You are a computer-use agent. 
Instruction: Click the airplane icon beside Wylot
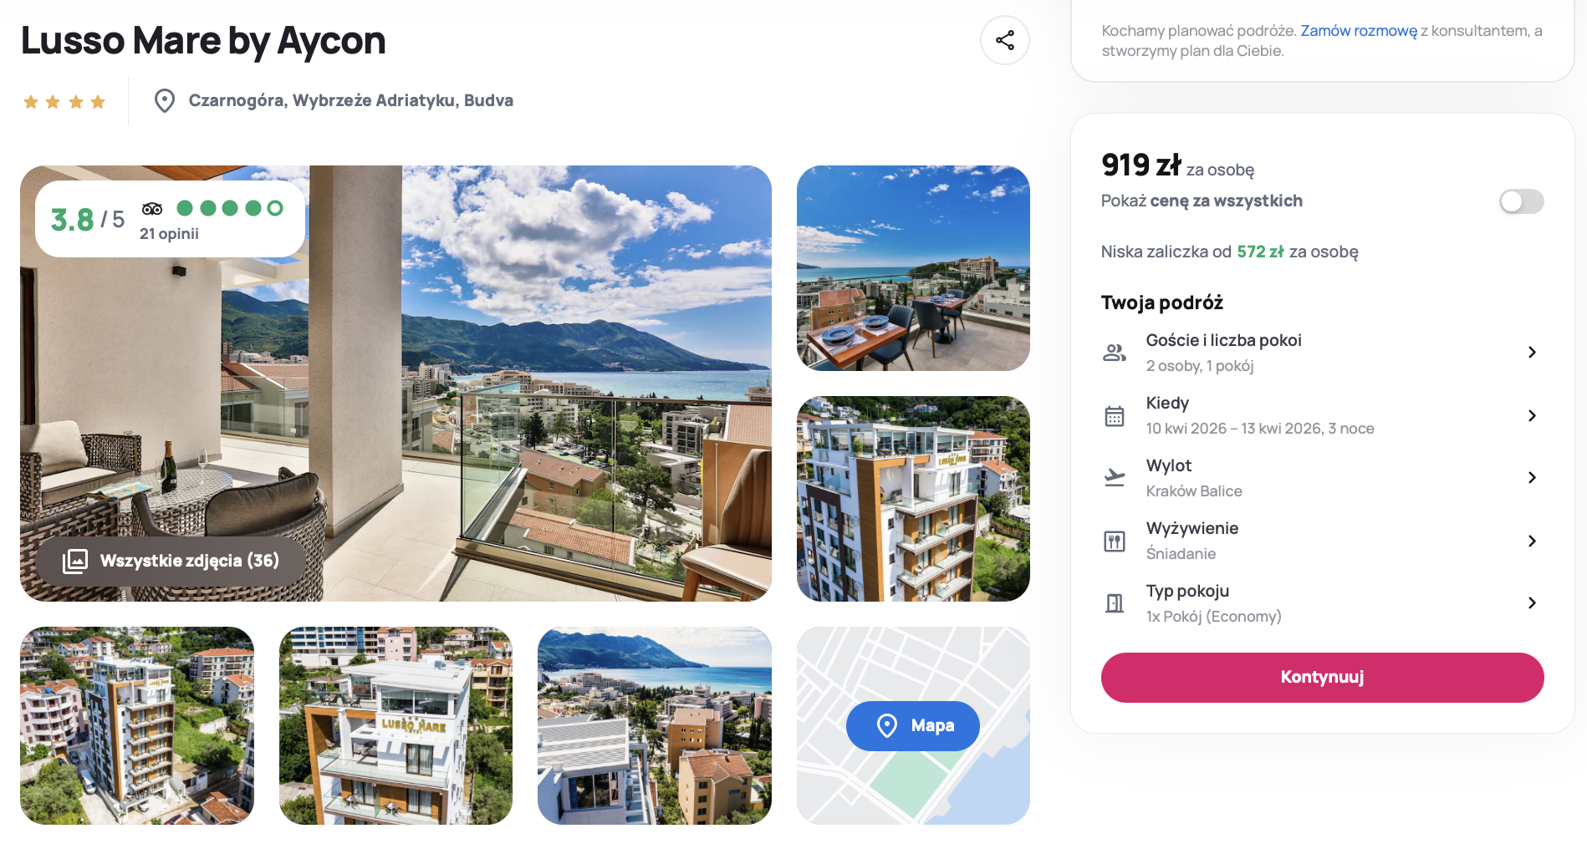1115,477
